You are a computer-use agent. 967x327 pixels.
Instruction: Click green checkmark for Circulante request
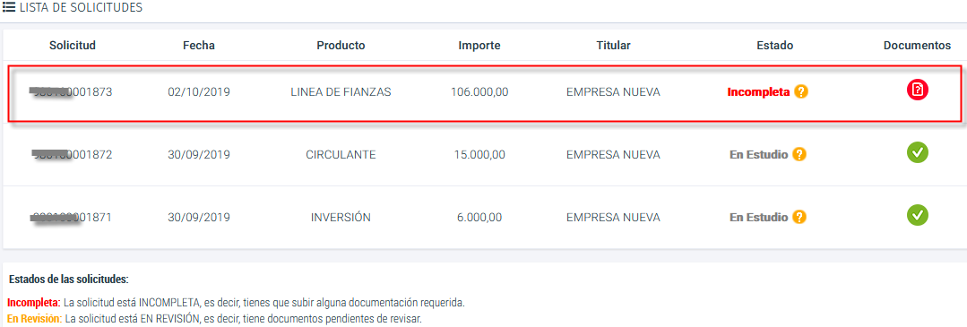917,152
